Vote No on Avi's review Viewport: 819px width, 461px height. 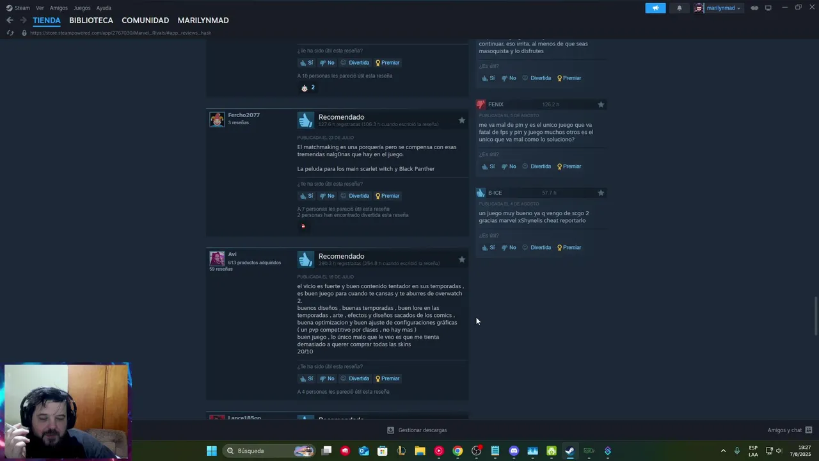[327, 378]
